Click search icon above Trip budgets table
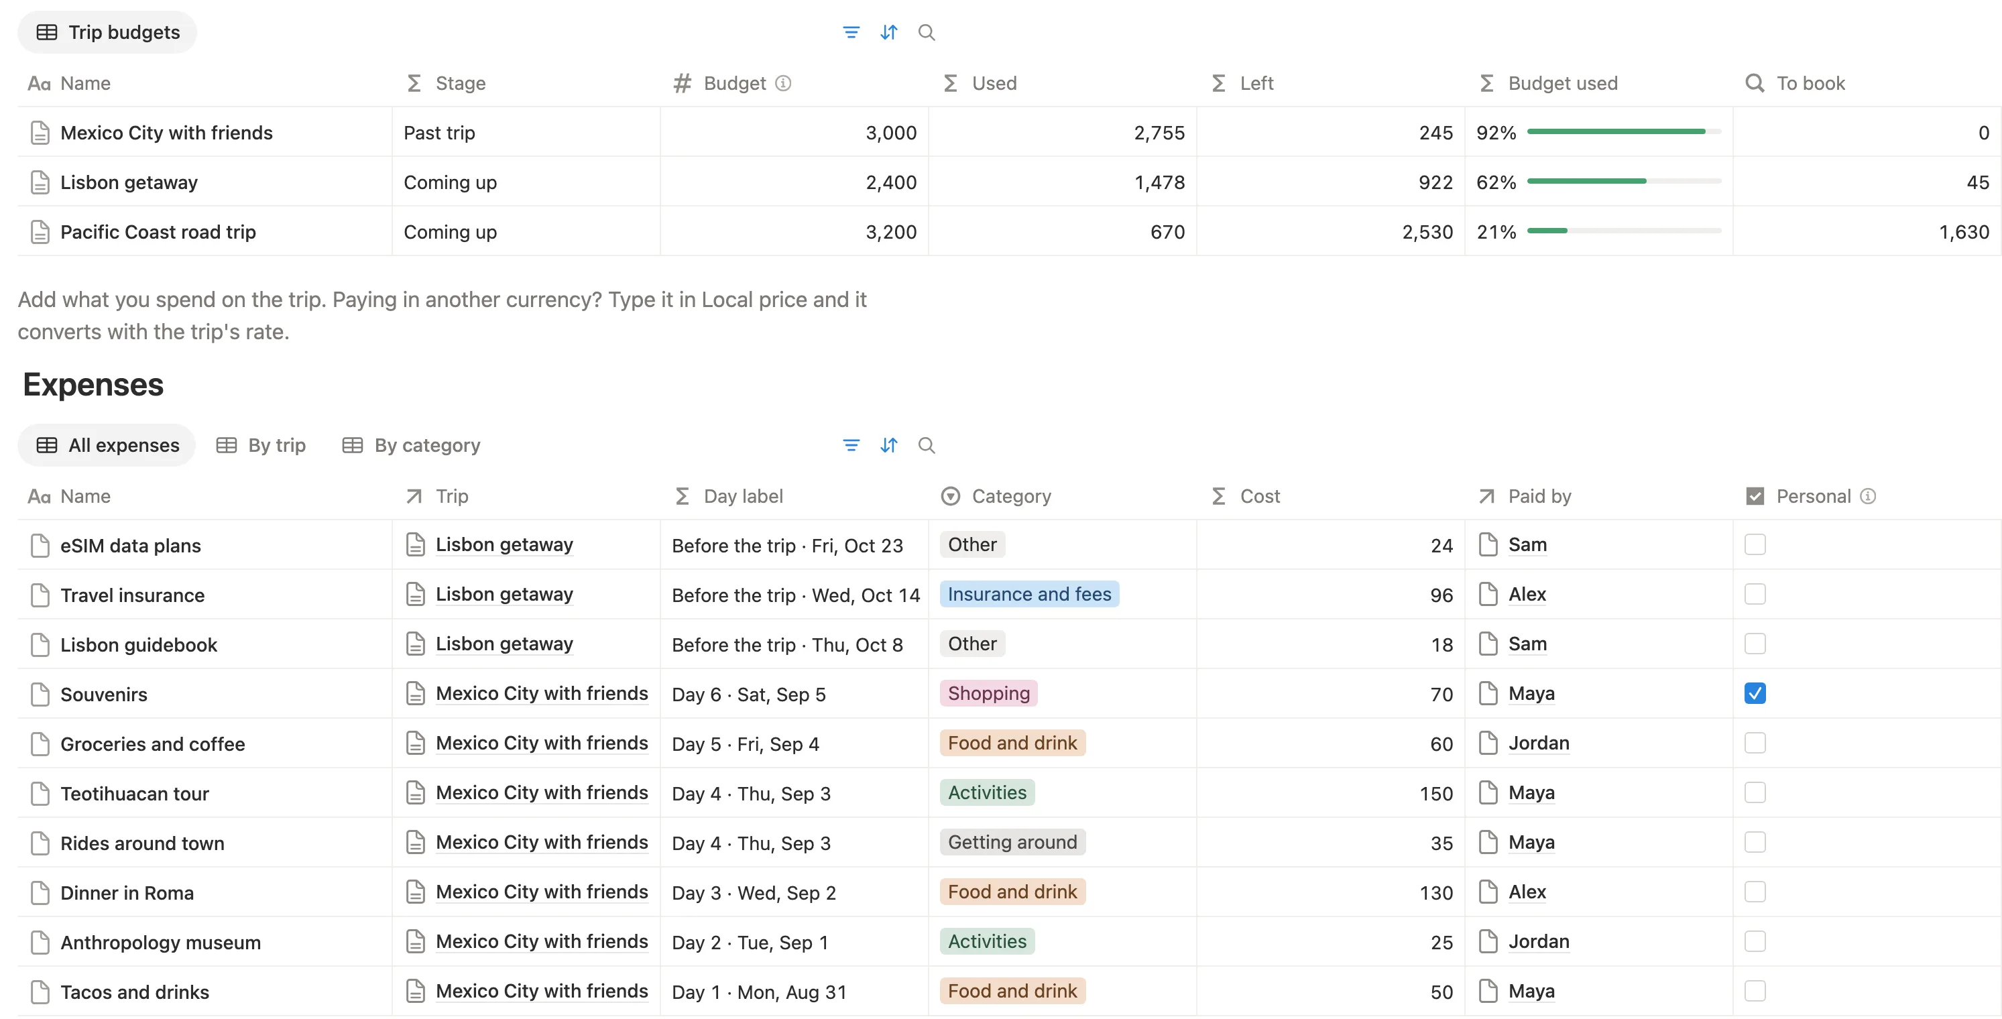2002x1019 pixels. click(926, 33)
